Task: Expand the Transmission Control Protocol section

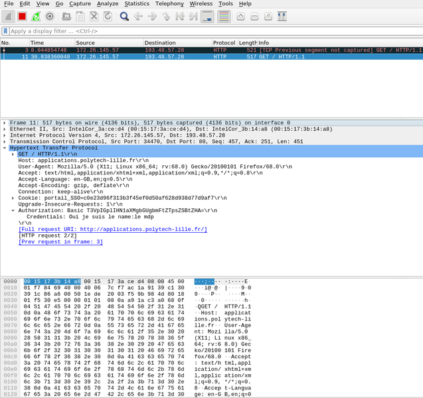Action: click(5, 141)
